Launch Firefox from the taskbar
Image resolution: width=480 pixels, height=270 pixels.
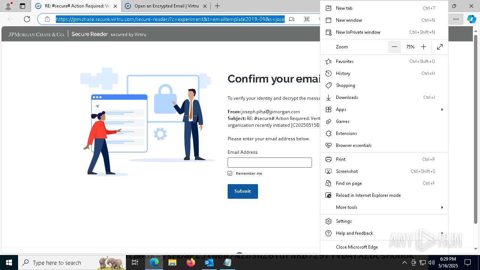(x=191, y=262)
